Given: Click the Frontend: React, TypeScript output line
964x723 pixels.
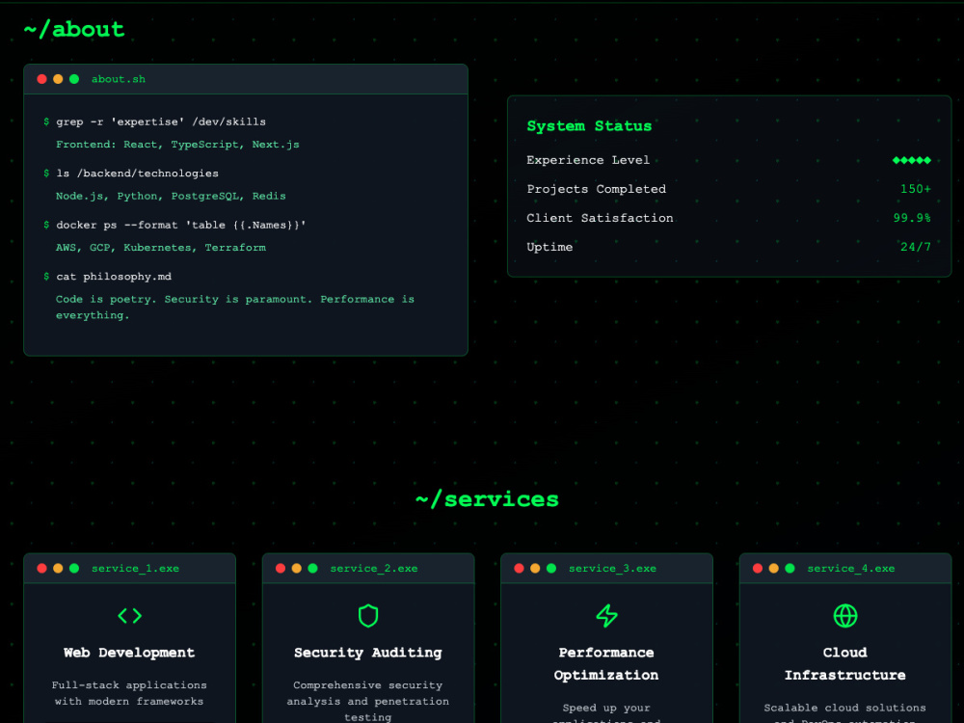Looking at the screenshot, I should [x=177, y=145].
